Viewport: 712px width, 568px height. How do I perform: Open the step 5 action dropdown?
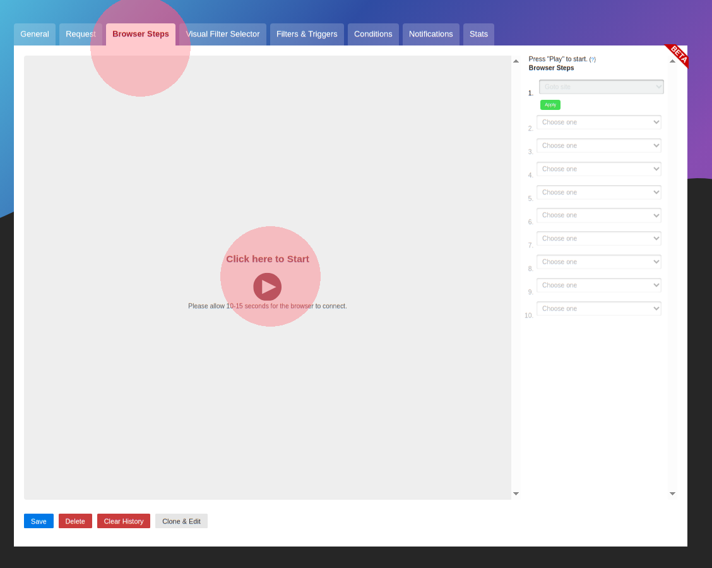[598, 193]
